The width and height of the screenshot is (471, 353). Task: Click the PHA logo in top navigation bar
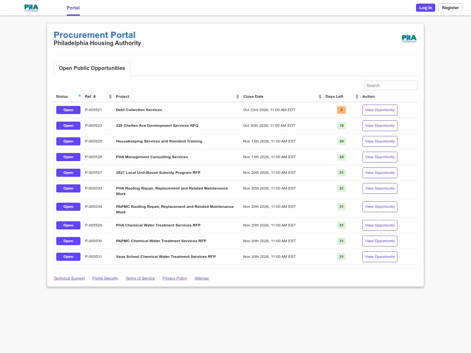[x=31, y=8]
